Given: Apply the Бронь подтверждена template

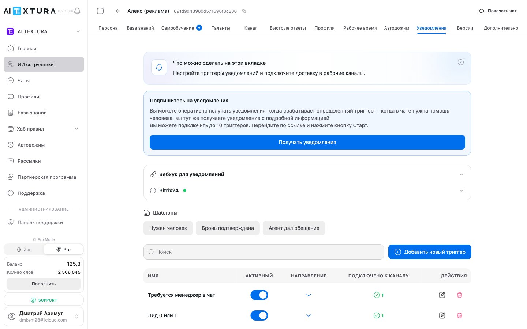Looking at the screenshot, I should pos(228,228).
